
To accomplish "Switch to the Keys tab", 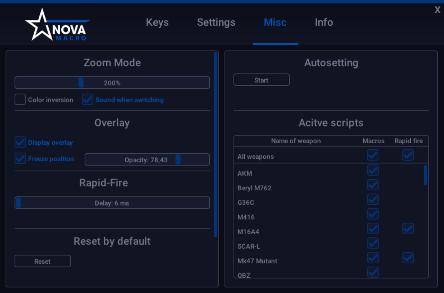I will click(157, 22).
